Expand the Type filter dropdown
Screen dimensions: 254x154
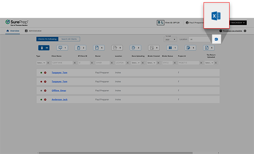click(x=41, y=63)
